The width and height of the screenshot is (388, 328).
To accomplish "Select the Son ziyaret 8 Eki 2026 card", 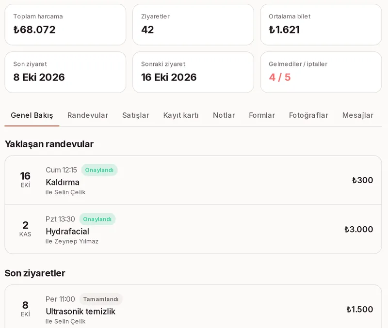I will (x=65, y=72).
